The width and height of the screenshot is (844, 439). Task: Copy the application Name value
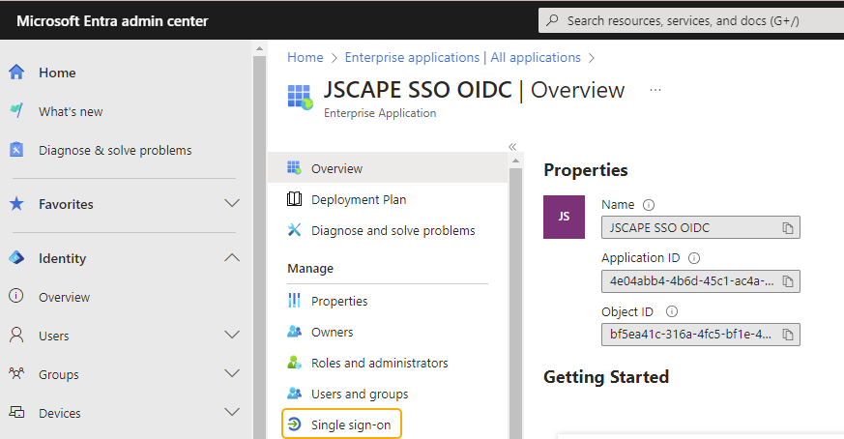[x=788, y=228]
